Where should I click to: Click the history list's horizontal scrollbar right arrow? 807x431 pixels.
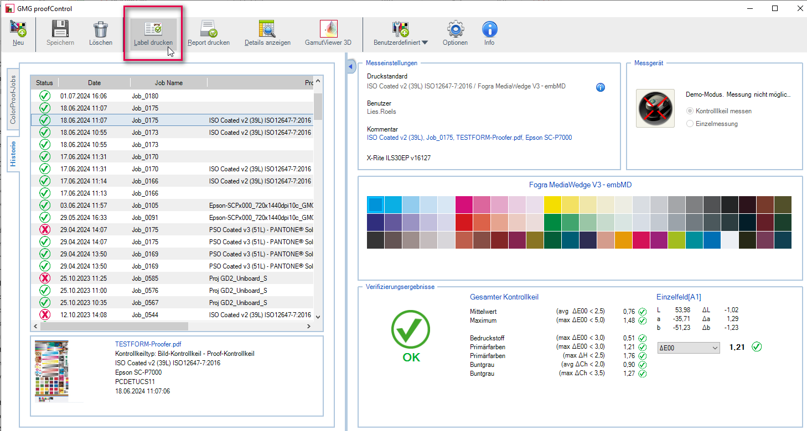(309, 327)
